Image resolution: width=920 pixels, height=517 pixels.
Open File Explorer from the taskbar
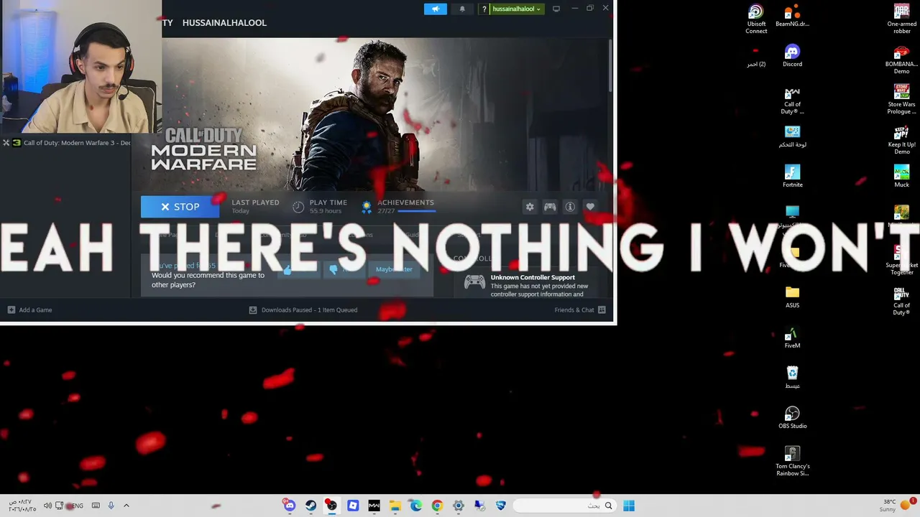(x=395, y=506)
